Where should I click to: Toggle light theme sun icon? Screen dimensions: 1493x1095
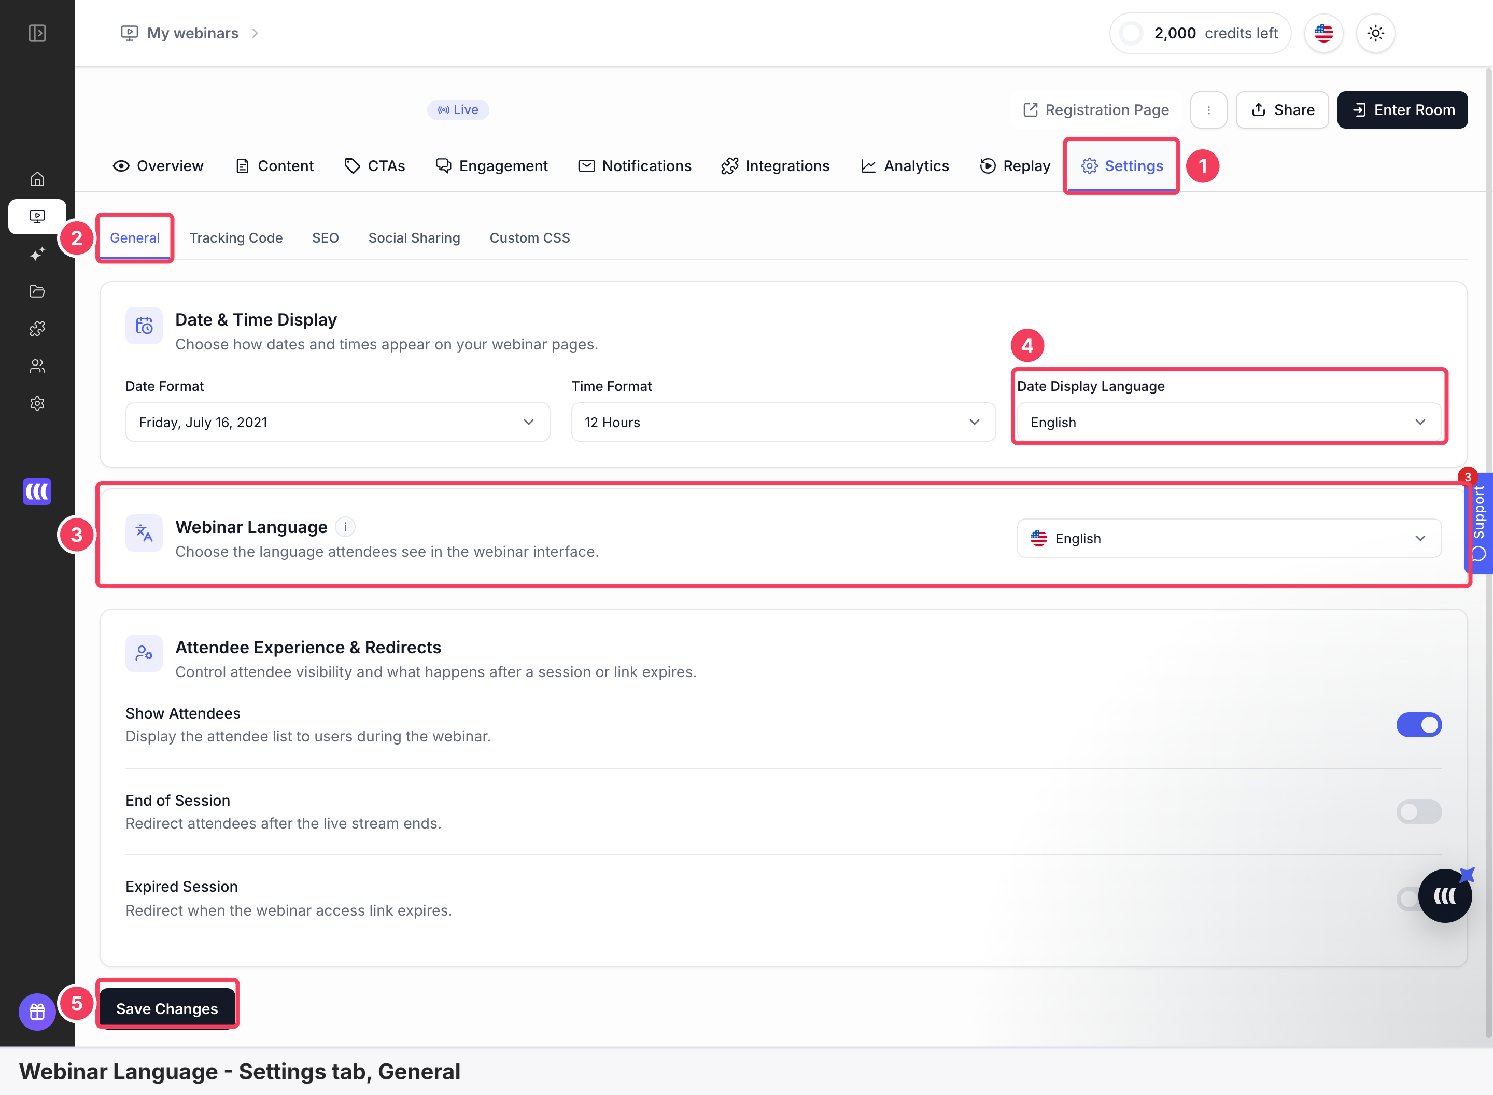tap(1375, 33)
